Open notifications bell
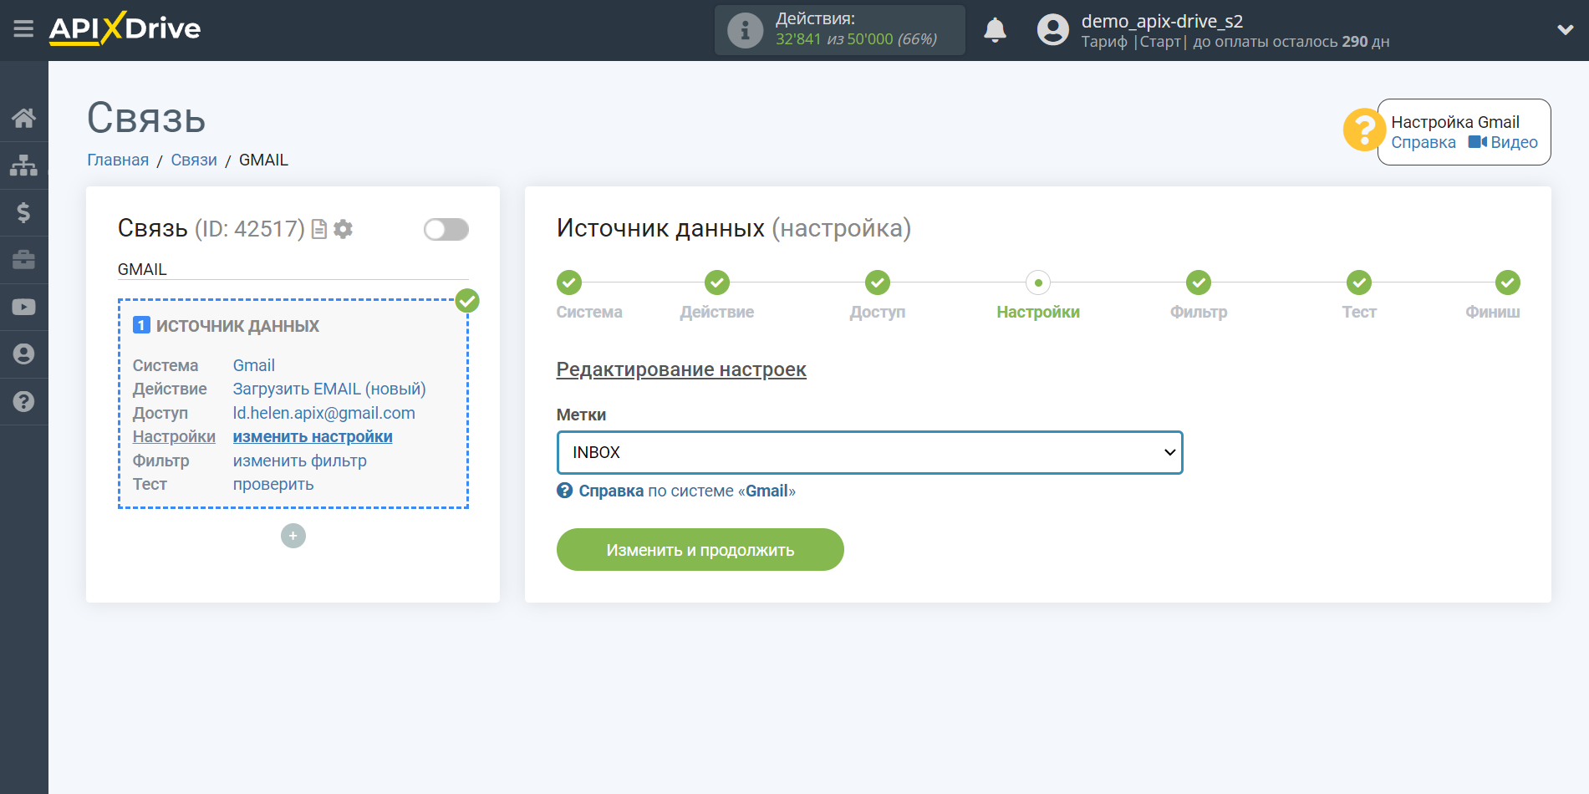 click(x=995, y=30)
